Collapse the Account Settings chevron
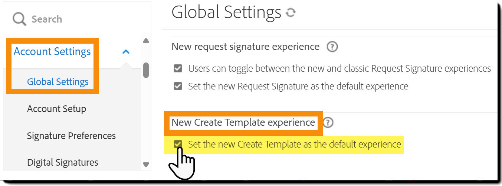Image resolution: width=502 pixels, height=186 pixels. (126, 52)
